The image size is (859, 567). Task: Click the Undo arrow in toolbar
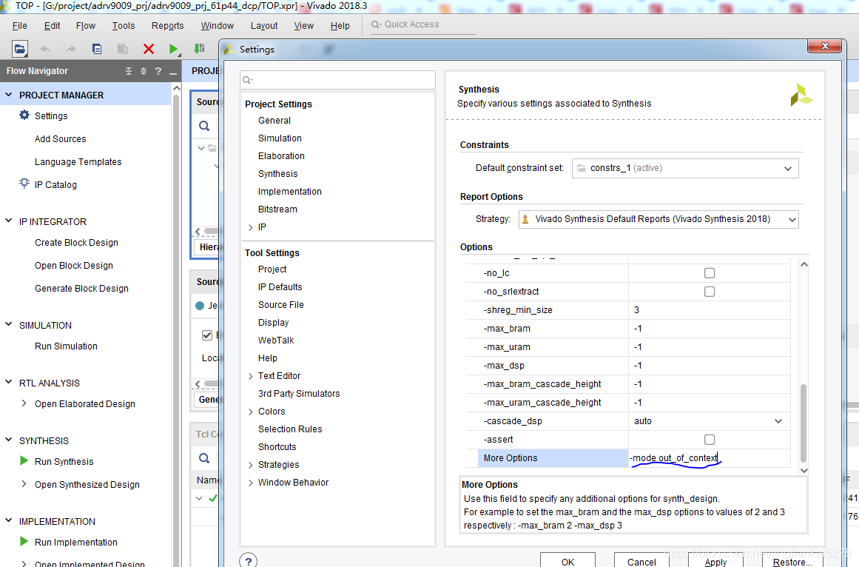pyautogui.click(x=45, y=50)
